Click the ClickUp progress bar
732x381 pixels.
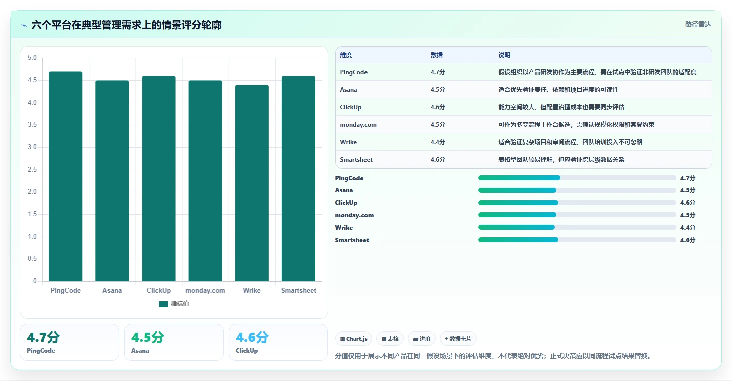click(x=577, y=203)
